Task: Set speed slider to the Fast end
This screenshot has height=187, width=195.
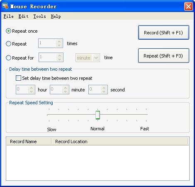Action: 146,115
